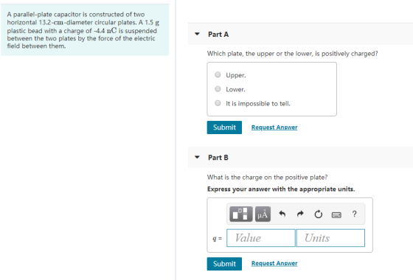
Task: Open the units symbols µÅ tool
Action: pos(263,214)
